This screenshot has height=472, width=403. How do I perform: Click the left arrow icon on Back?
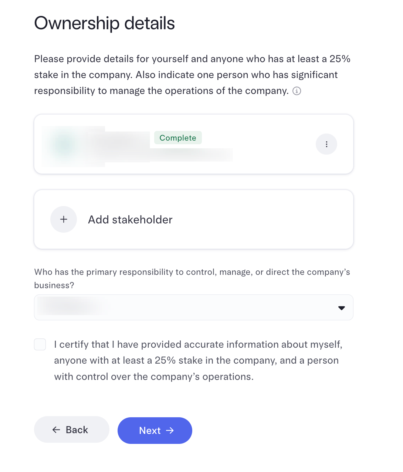point(56,430)
